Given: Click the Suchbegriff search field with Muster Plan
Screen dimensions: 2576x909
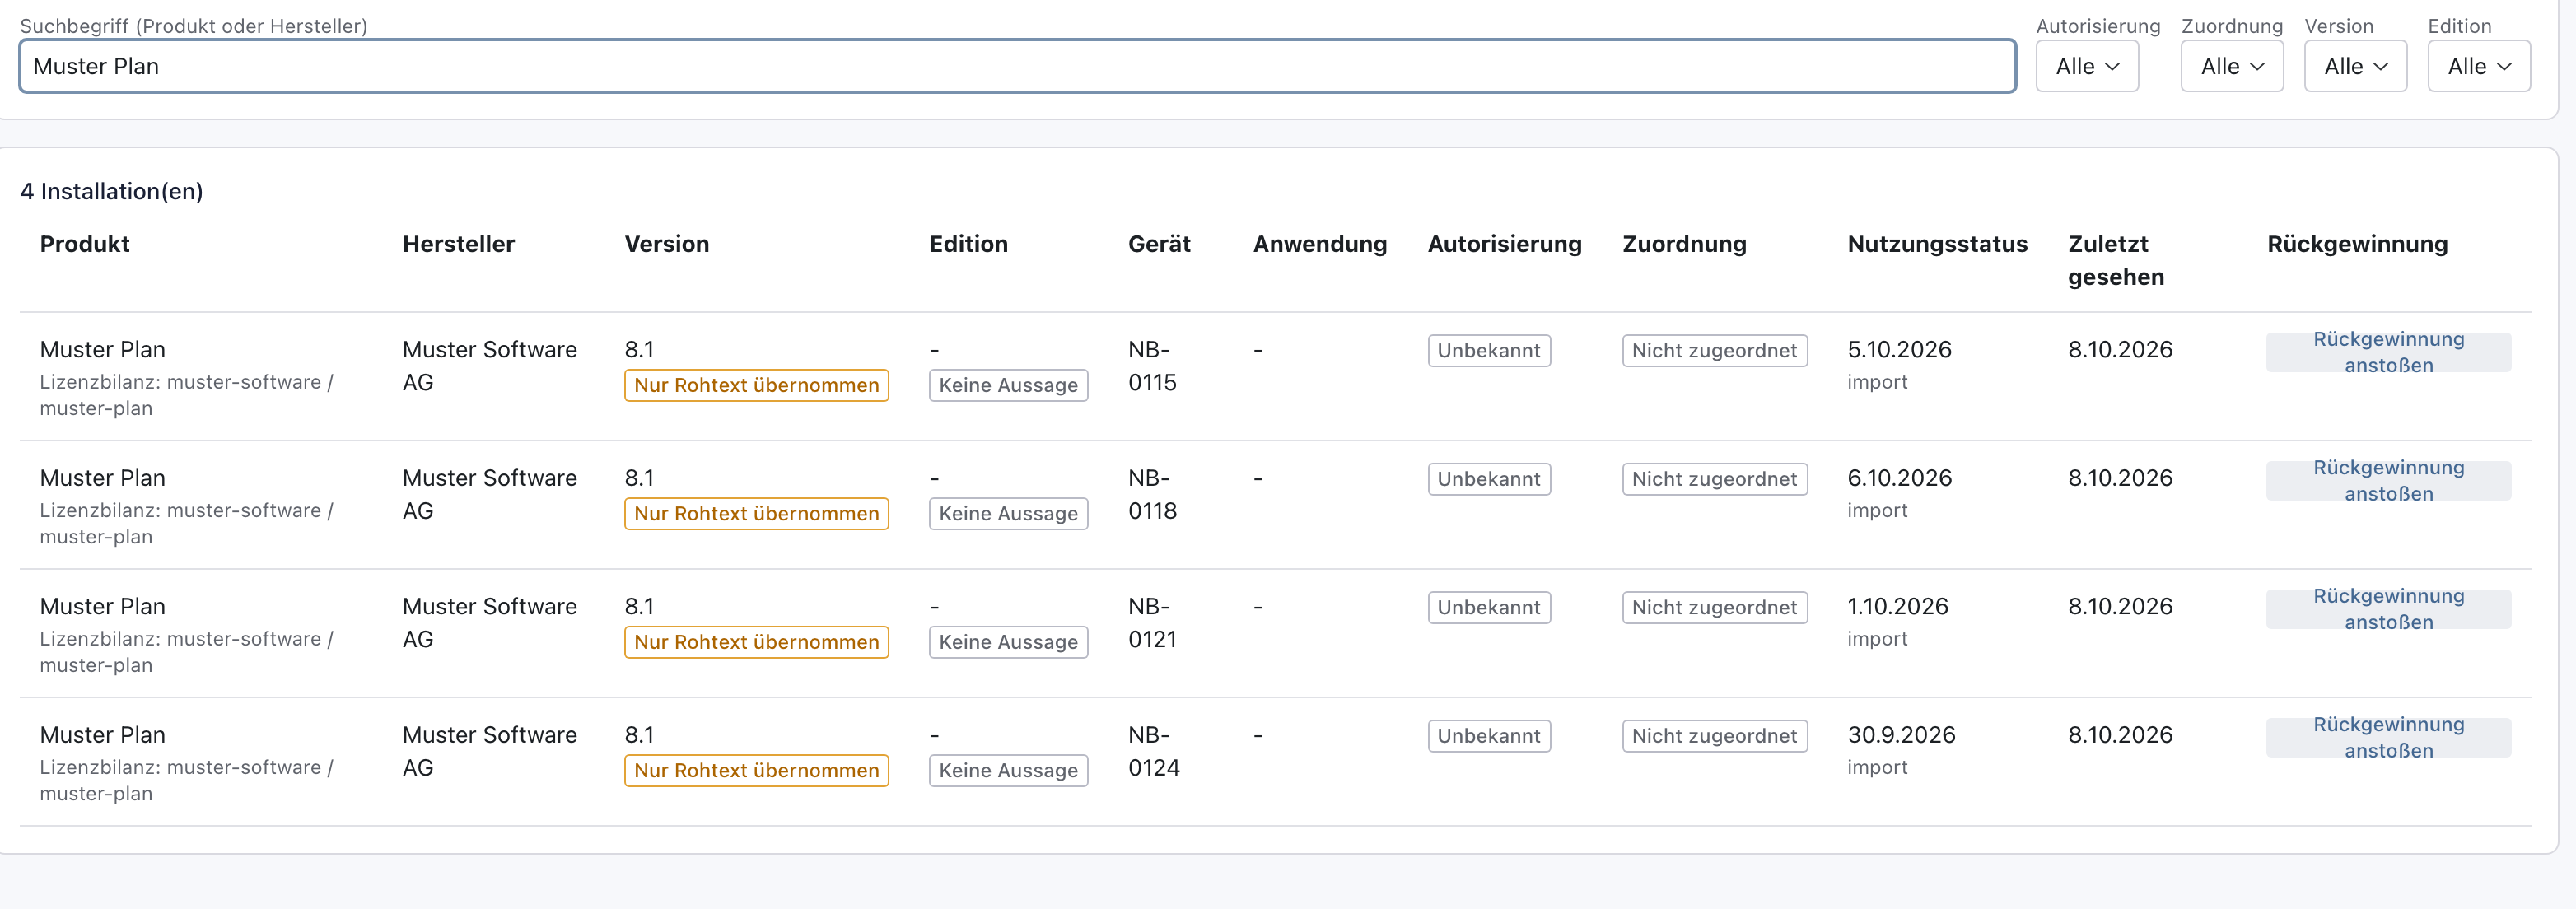Looking at the screenshot, I should [1017, 66].
